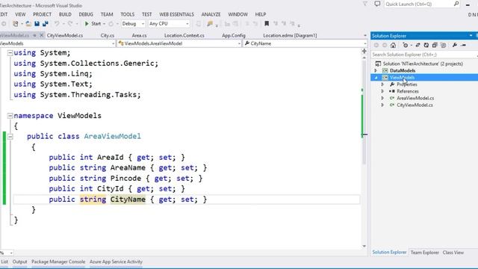Screen dimensions: 478x269
Task: Open the Any CPU platform dropdown
Action: [x=169, y=23]
